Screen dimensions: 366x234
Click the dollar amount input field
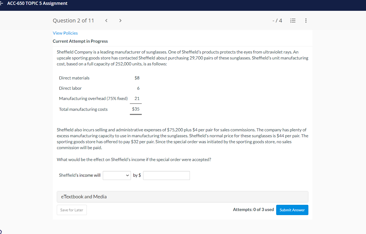click(x=166, y=175)
